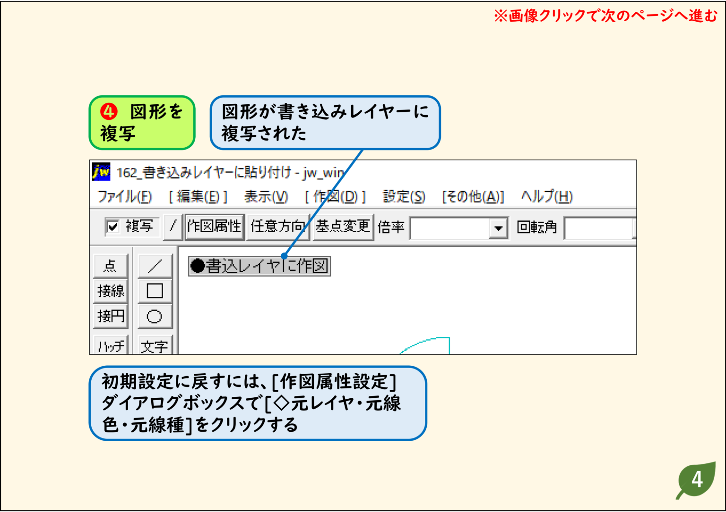Select the 線 (line) drawing tool

(155, 265)
